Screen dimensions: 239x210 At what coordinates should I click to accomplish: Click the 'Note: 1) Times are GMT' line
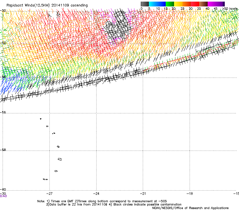pos(102,201)
